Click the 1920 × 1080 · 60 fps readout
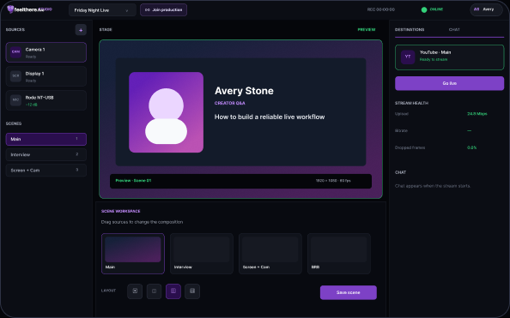The height and width of the screenshot is (318, 510). pyautogui.click(x=333, y=181)
